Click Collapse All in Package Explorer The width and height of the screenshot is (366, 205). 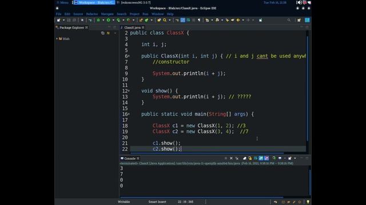click(103, 33)
